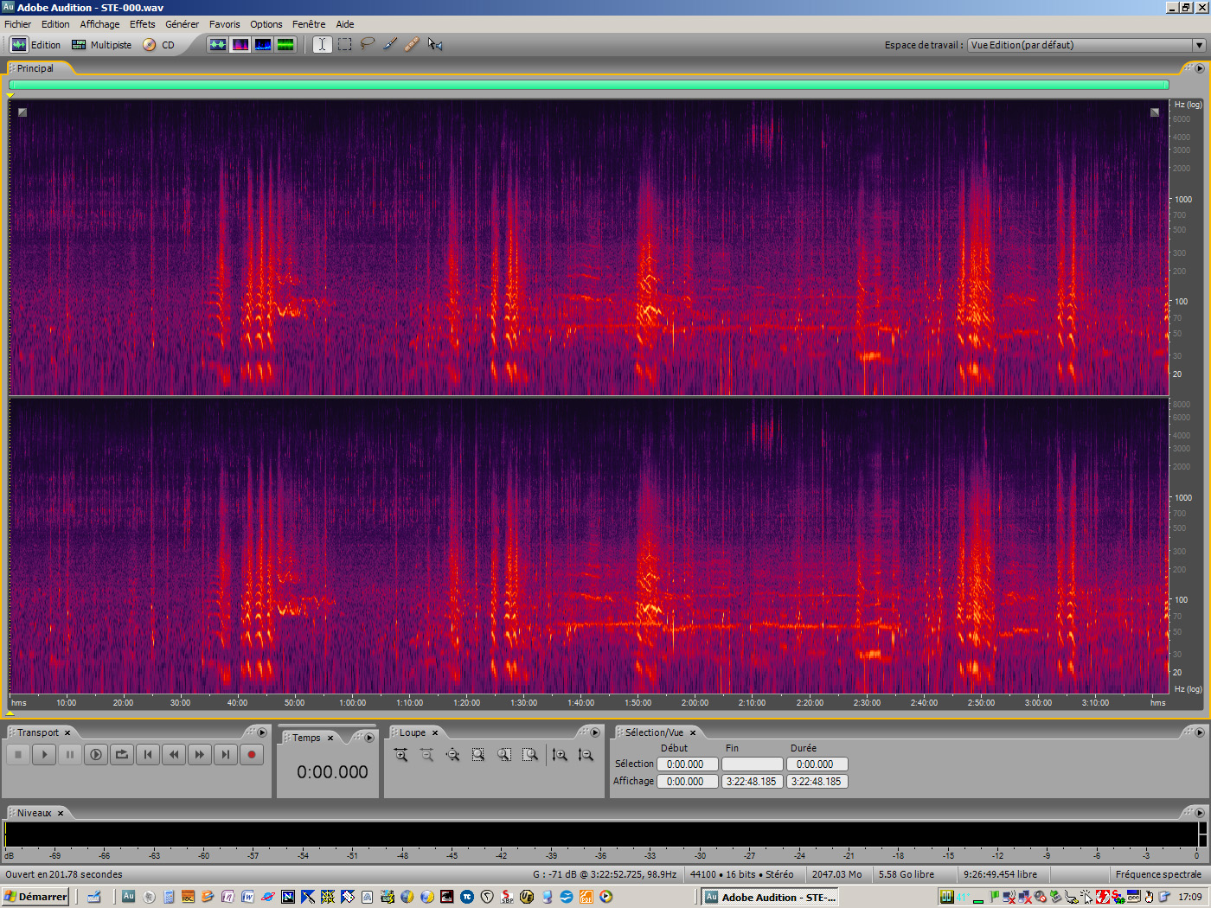Click the Sélection Début time field
This screenshot has height=908, width=1211.
click(x=687, y=764)
